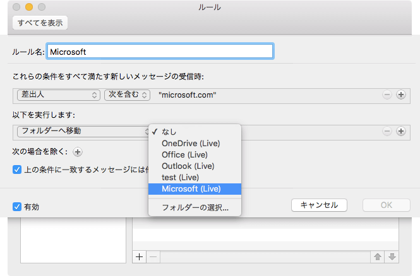Choose test (Live) folder
This screenshot has height=276, width=420.
195,178
